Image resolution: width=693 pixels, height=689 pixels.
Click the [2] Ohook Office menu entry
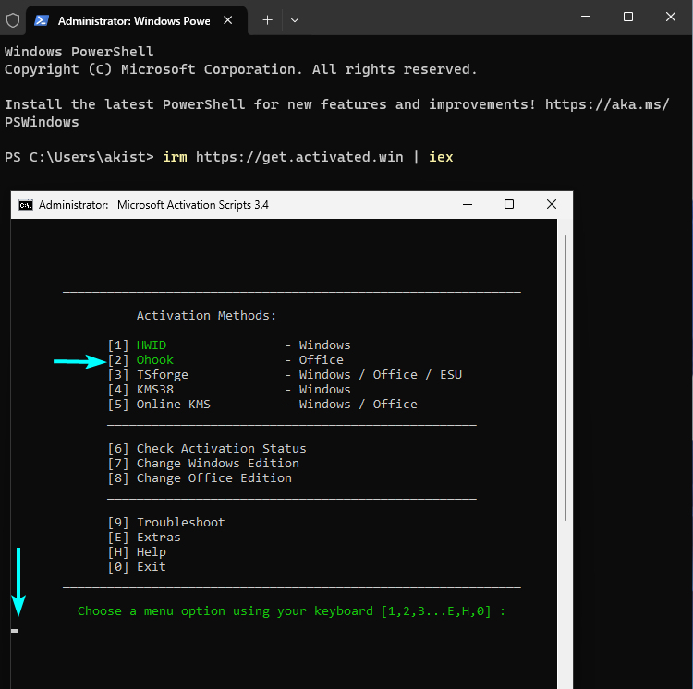click(225, 360)
